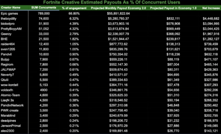Image resolution: width=221 pixels, height=134 pixels.
Task: Select the theboydilly creator cell
Action: (9, 19)
